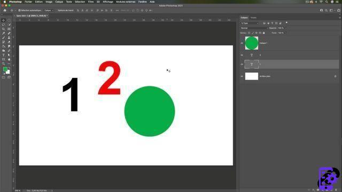Select the Path Selection arrow tool
The height and width of the screenshot is (192, 342).
pos(9,55)
